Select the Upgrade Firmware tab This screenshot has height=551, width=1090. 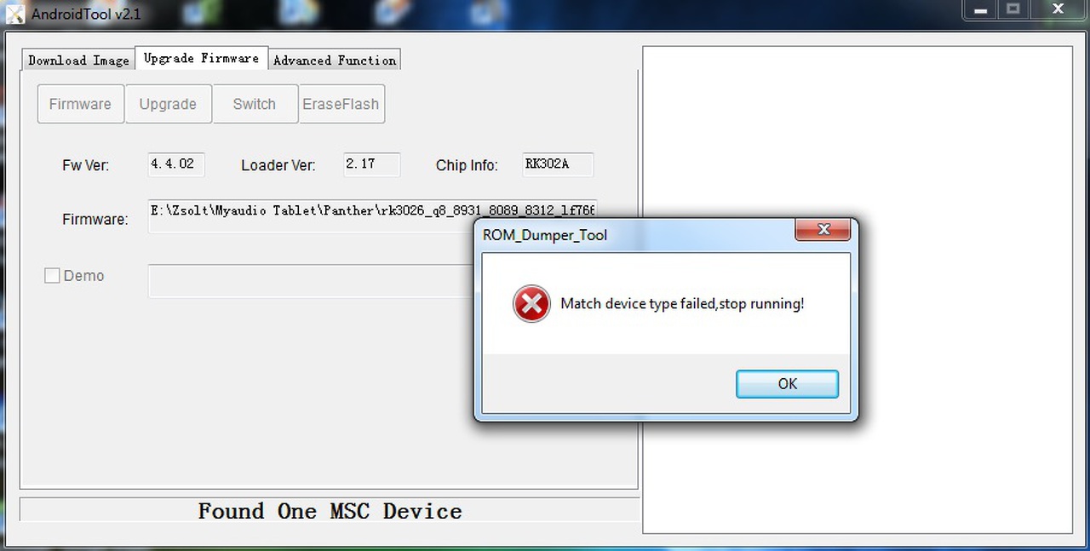pyautogui.click(x=202, y=58)
